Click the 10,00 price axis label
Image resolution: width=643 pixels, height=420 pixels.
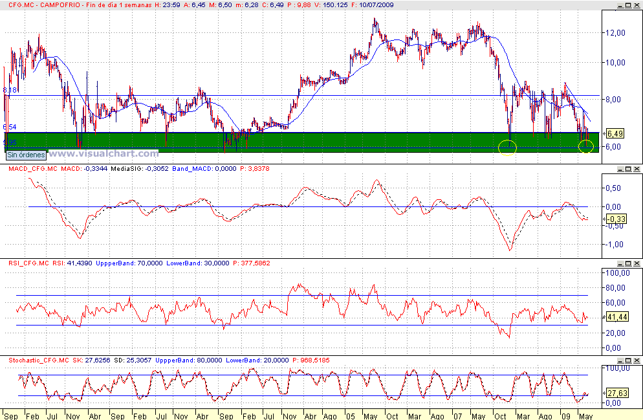point(616,62)
